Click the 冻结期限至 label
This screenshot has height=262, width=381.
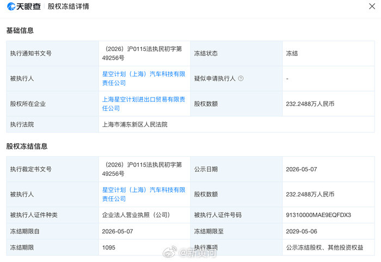pyautogui.click(x=208, y=232)
